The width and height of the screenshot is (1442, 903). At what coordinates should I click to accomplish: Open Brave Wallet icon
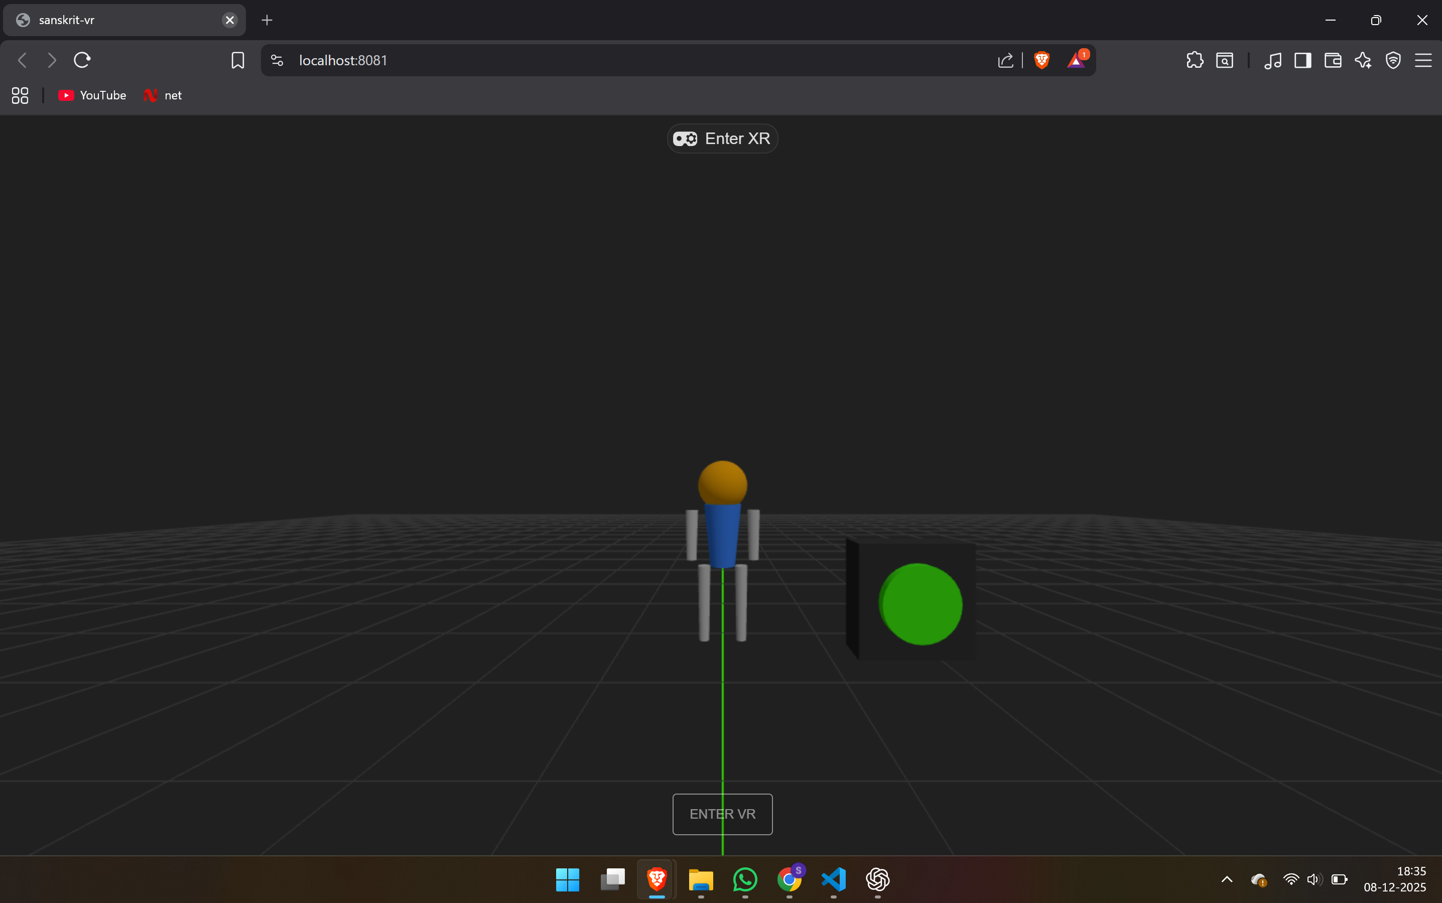(x=1333, y=60)
